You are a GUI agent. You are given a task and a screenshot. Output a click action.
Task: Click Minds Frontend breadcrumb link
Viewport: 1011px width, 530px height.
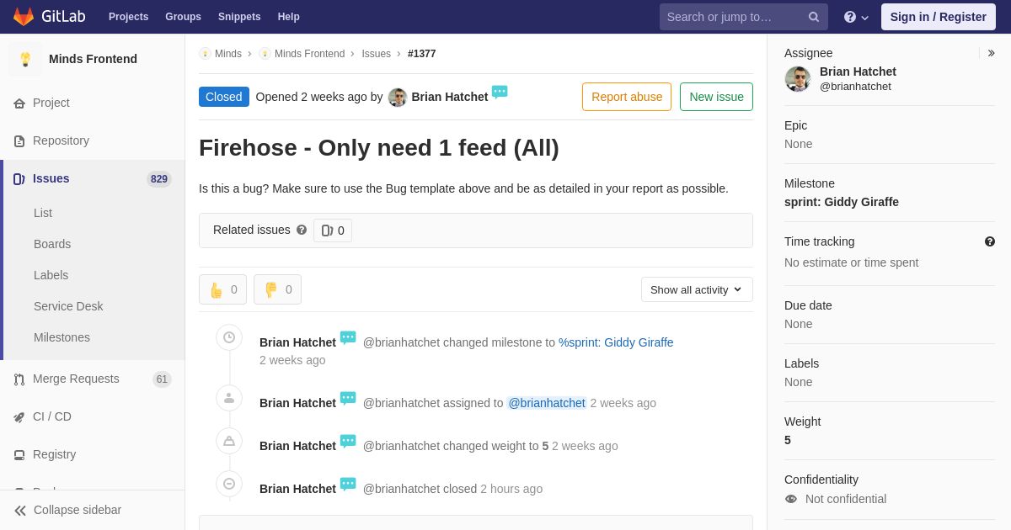309,54
